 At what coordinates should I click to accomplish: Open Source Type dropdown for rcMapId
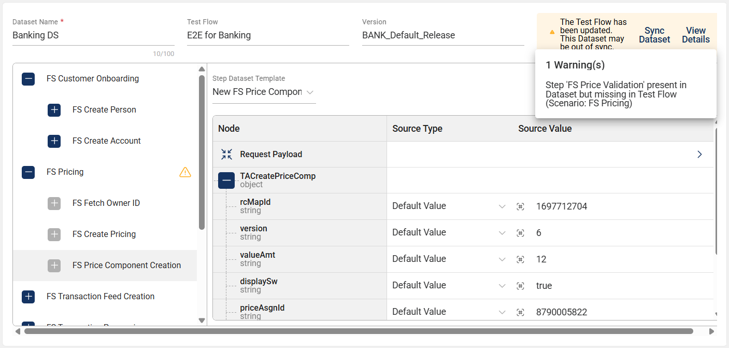pyautogui.click(x=448, y=206)
